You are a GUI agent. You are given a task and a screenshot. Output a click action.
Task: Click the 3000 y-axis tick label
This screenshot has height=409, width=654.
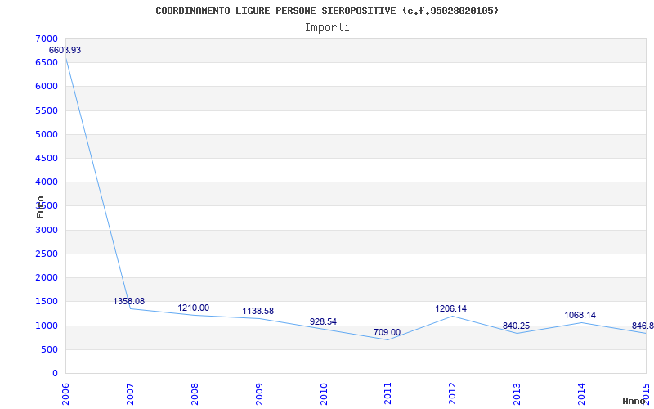click(x=47, y=230)
